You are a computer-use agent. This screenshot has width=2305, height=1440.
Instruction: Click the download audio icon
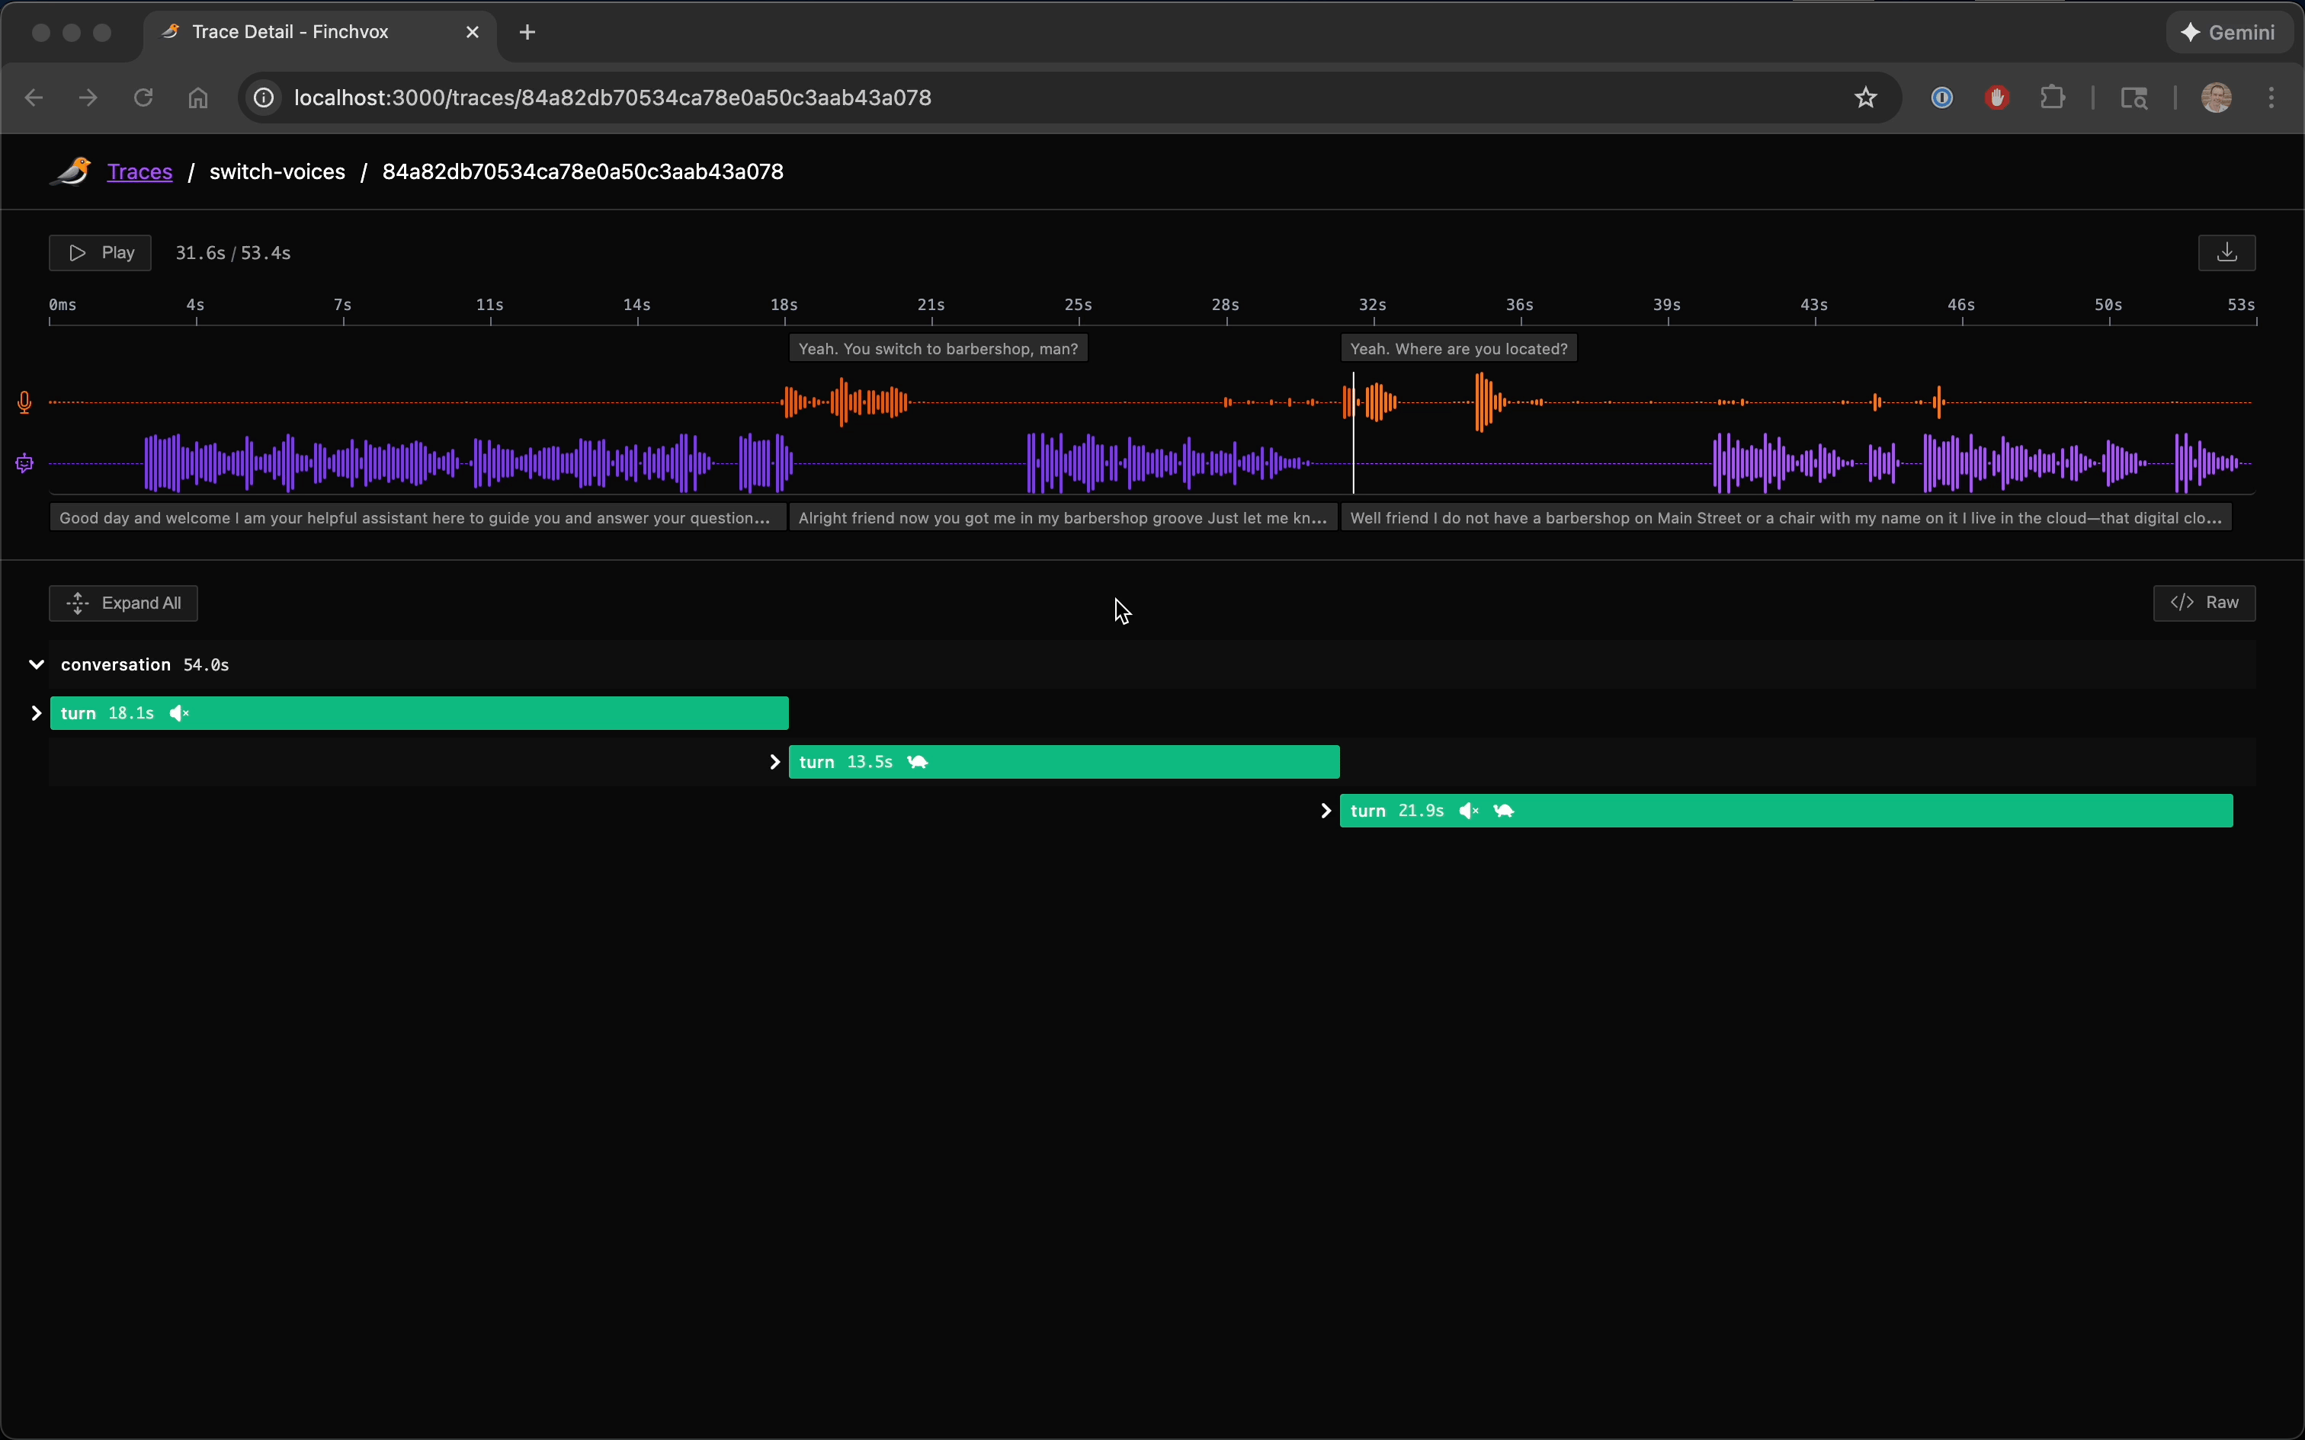[2226, 252]
